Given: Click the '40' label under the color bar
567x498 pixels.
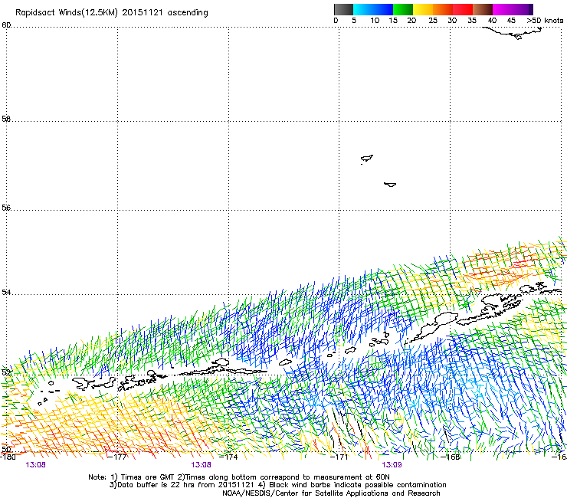Looking at the screenshot, I should (x=492, y=21).
